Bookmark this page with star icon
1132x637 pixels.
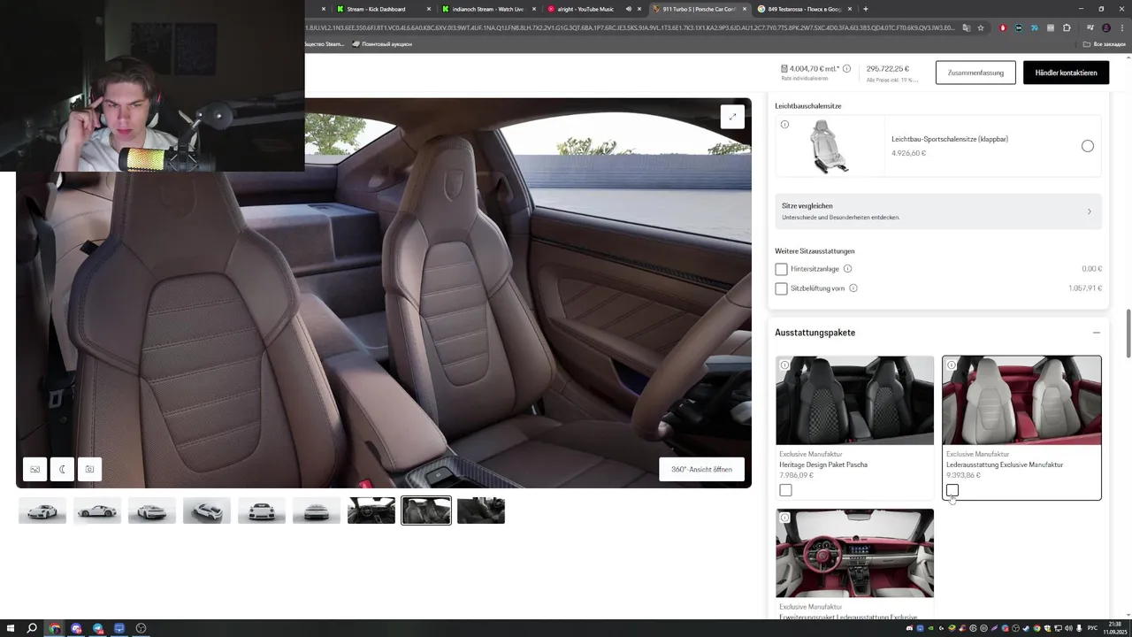click(x=981, y=27)
